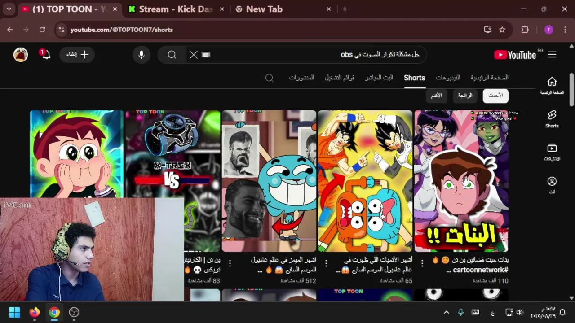Select the popular filter chip الرائجة
575x323 pixels.
point(465,96)
